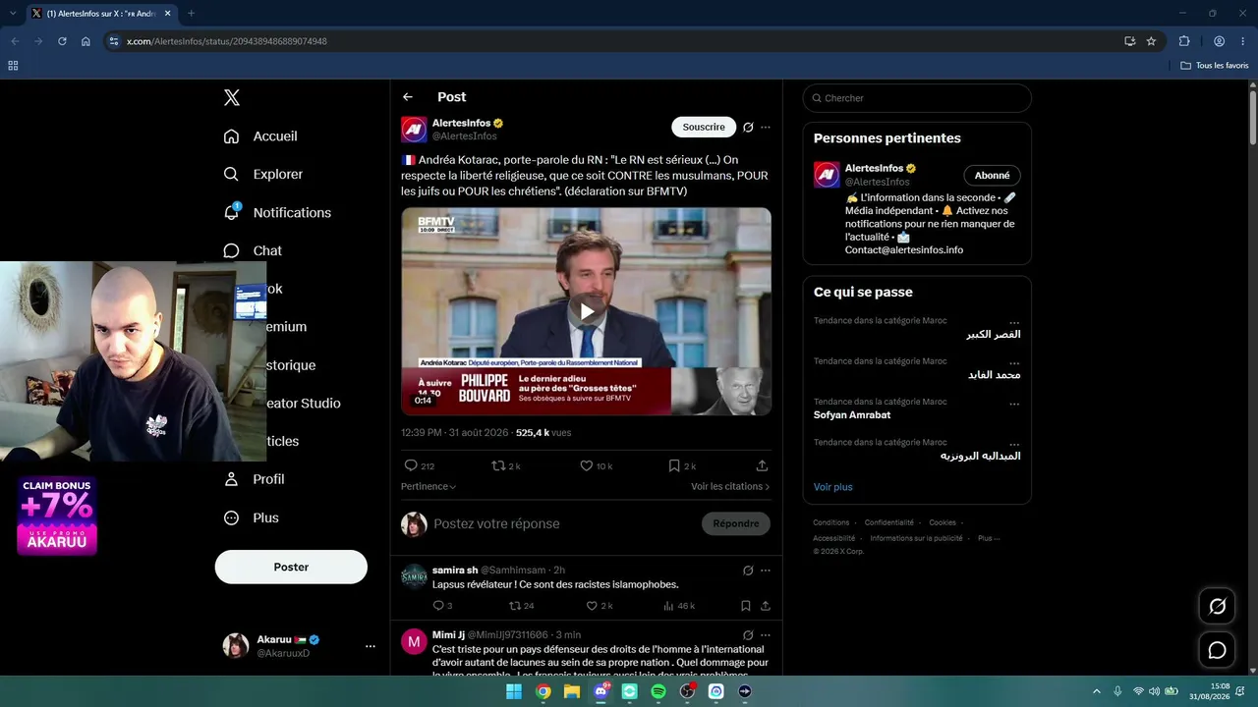This screenshot has width=1258, height=707.
Task: Click the Notifications bell icon
Action: [x=232, y=212]
